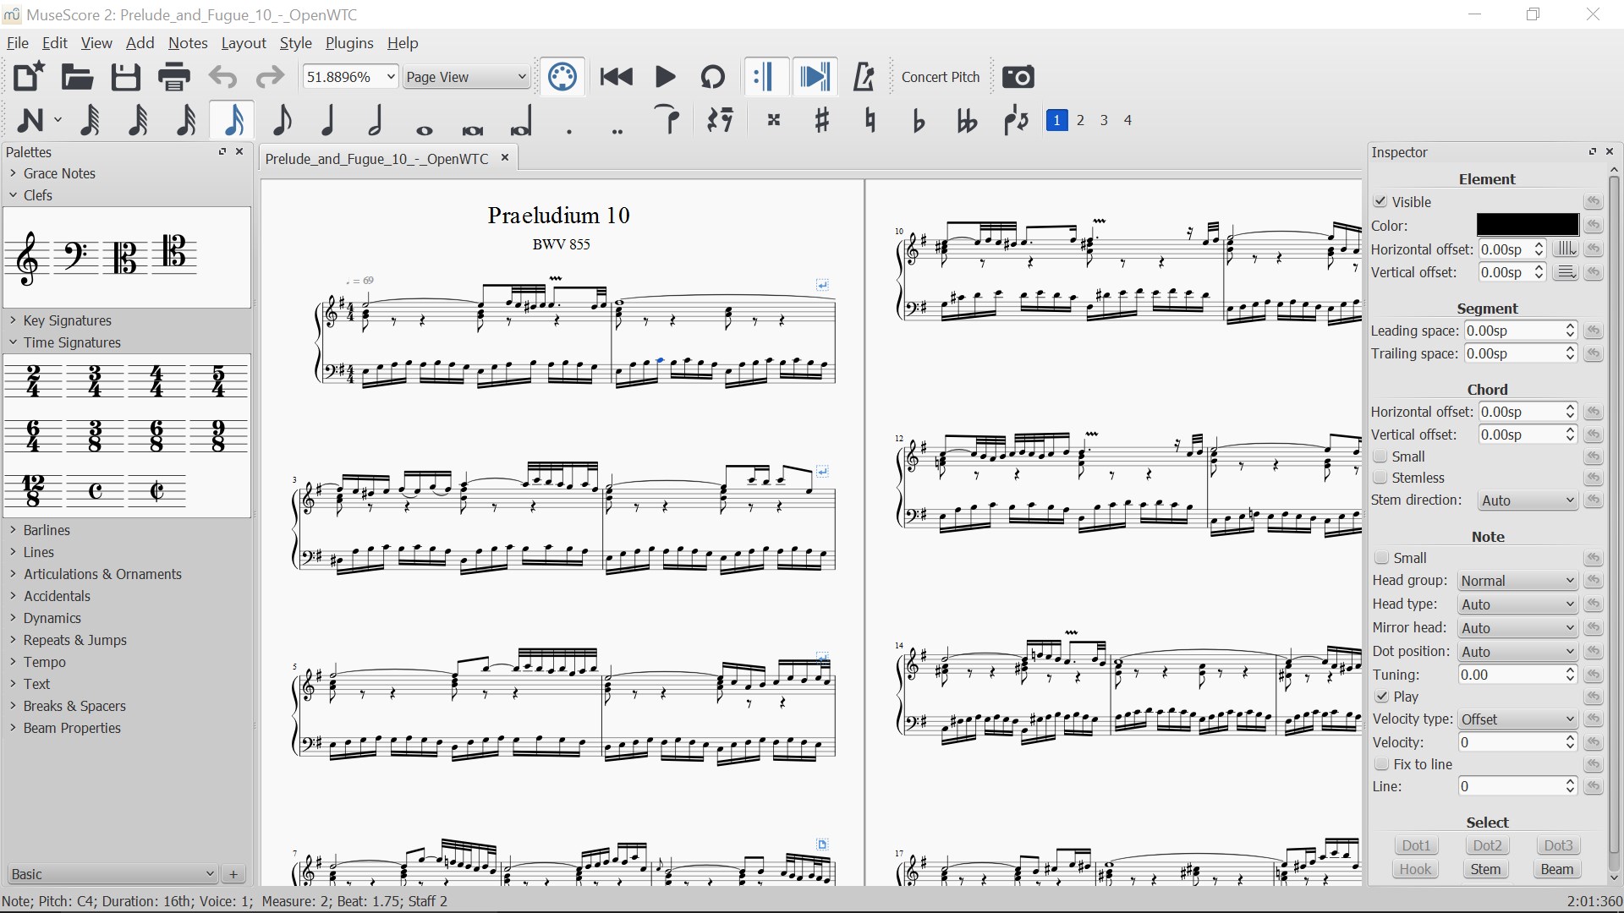Open the element Color swatch
This screenshot has height=913, width=1624.
pos(1525,224)
